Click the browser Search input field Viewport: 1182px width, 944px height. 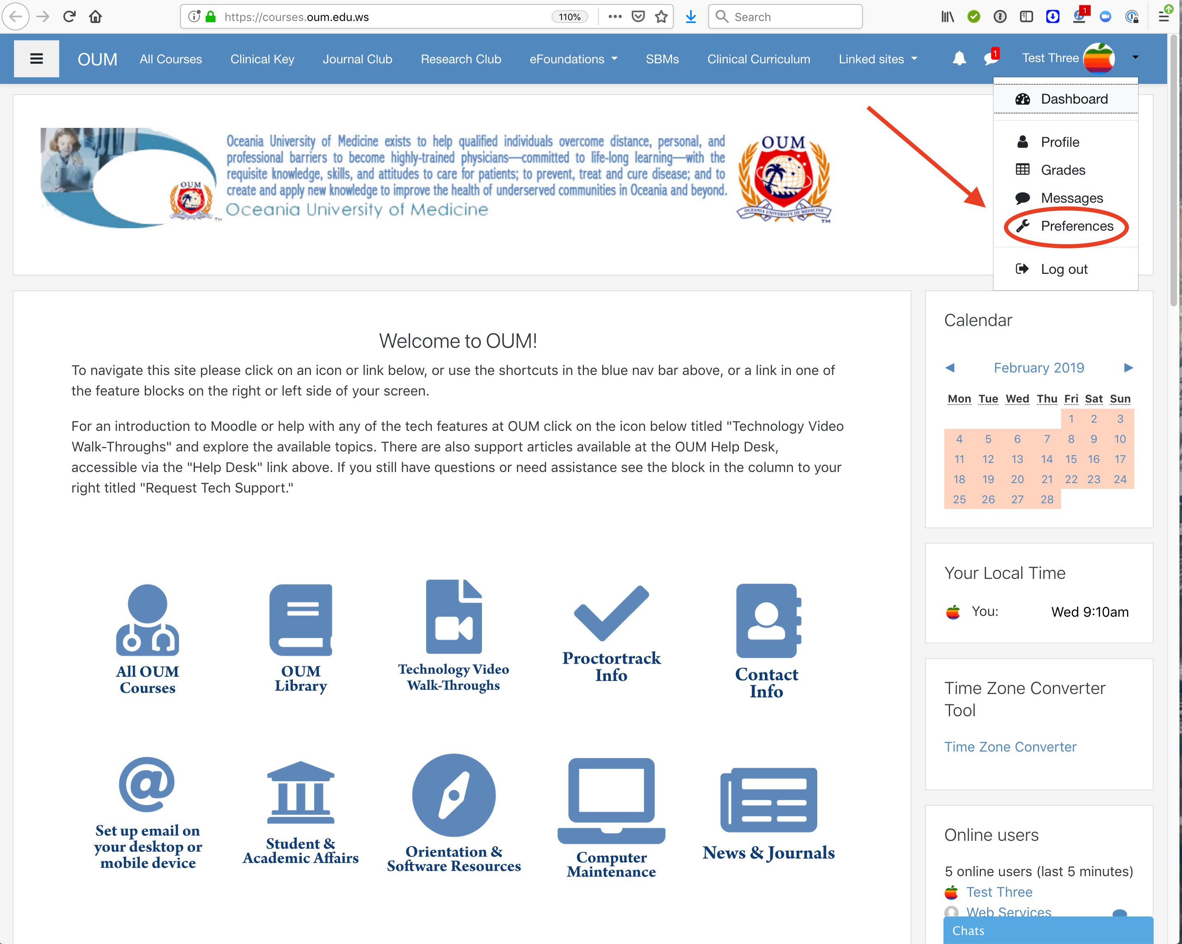(x=790, y=17)
